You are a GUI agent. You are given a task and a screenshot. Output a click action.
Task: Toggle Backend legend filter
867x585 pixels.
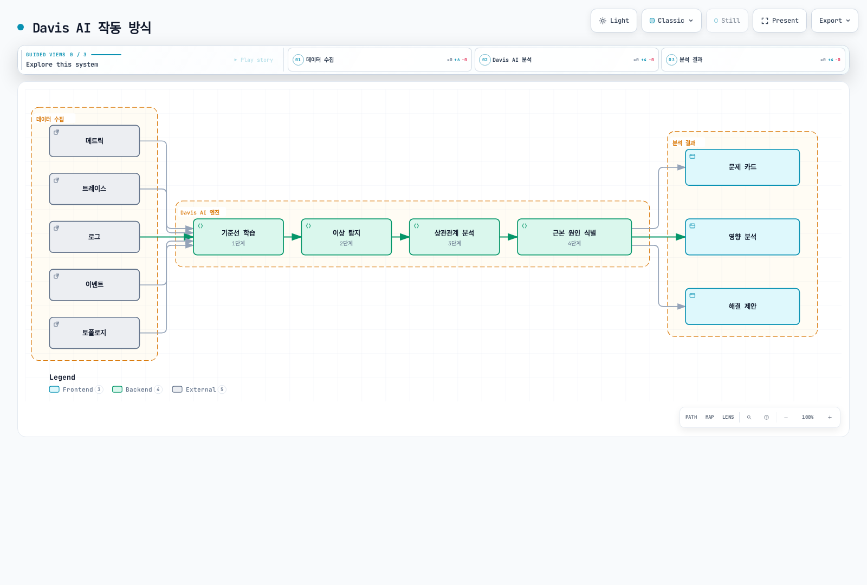[x=137, y=389]
